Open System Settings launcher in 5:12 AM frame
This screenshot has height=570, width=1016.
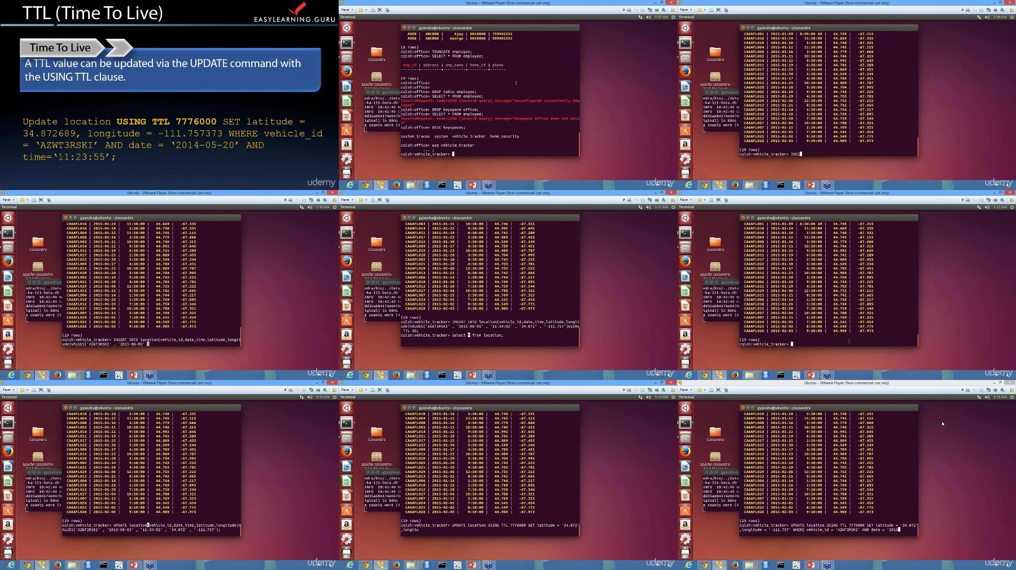click(685, 349)
